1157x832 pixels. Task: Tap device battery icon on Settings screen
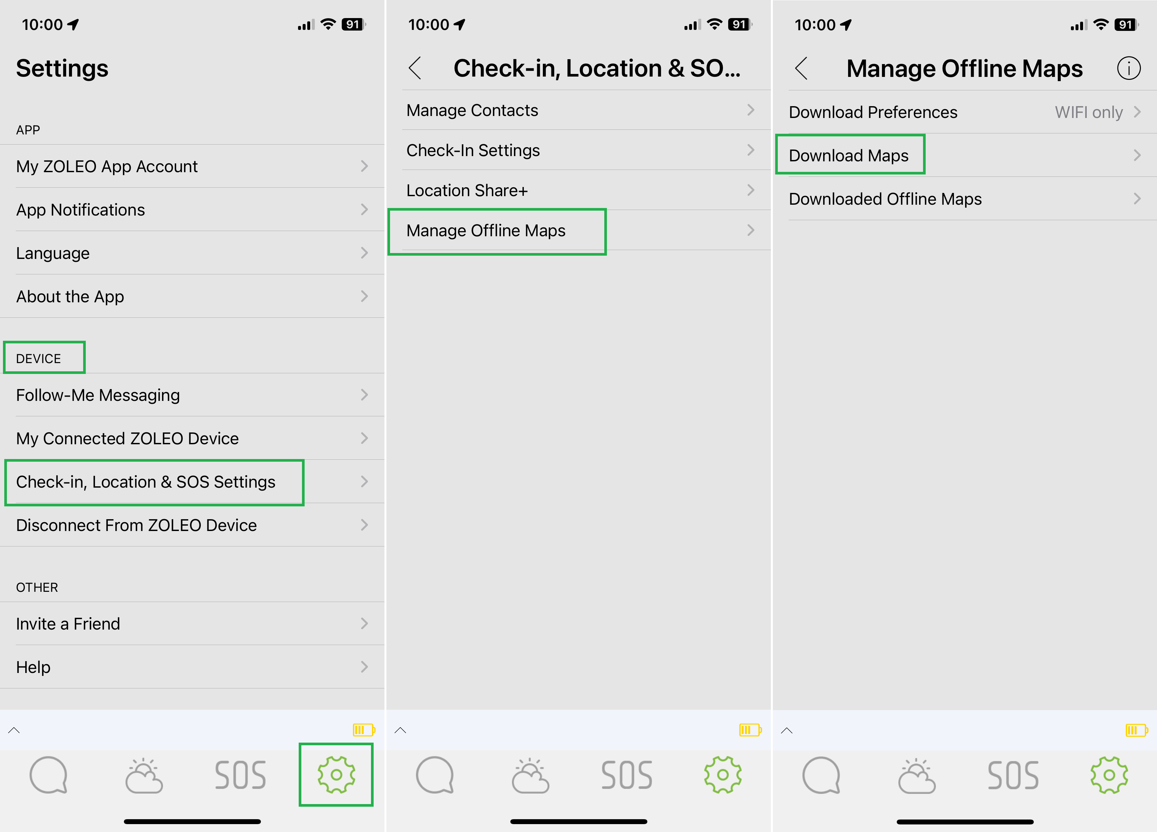[x=364, y=730]
